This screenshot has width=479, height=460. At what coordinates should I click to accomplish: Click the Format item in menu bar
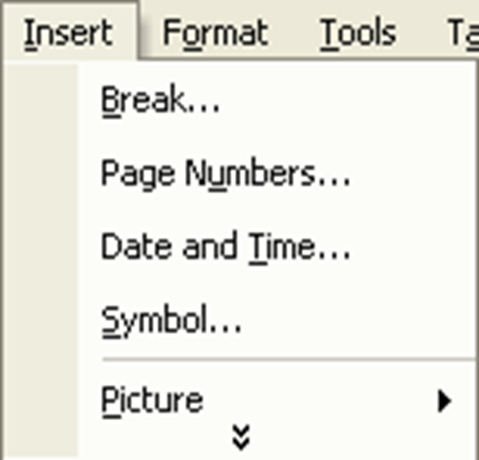click(215, 32)
